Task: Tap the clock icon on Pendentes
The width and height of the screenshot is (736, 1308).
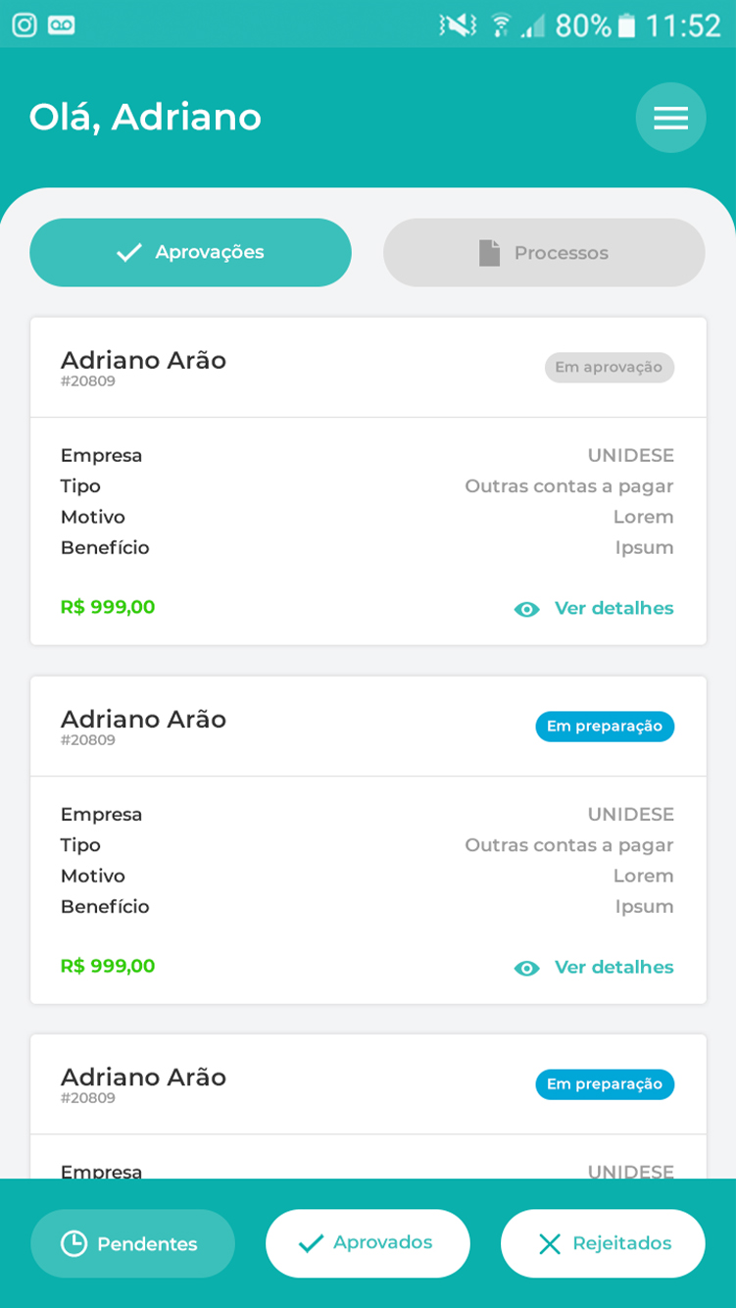Action: click(x=74, y=1243)
